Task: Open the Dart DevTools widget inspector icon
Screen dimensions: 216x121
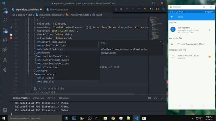Action: point(163,9)
